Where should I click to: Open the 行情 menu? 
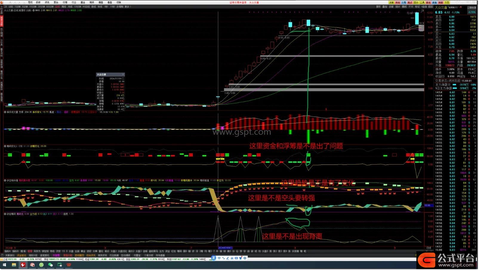pos(65,2)
